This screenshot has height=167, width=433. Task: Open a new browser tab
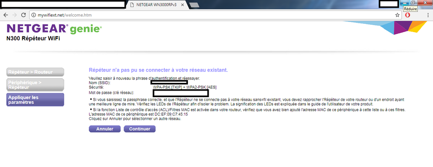click(194, 5)
